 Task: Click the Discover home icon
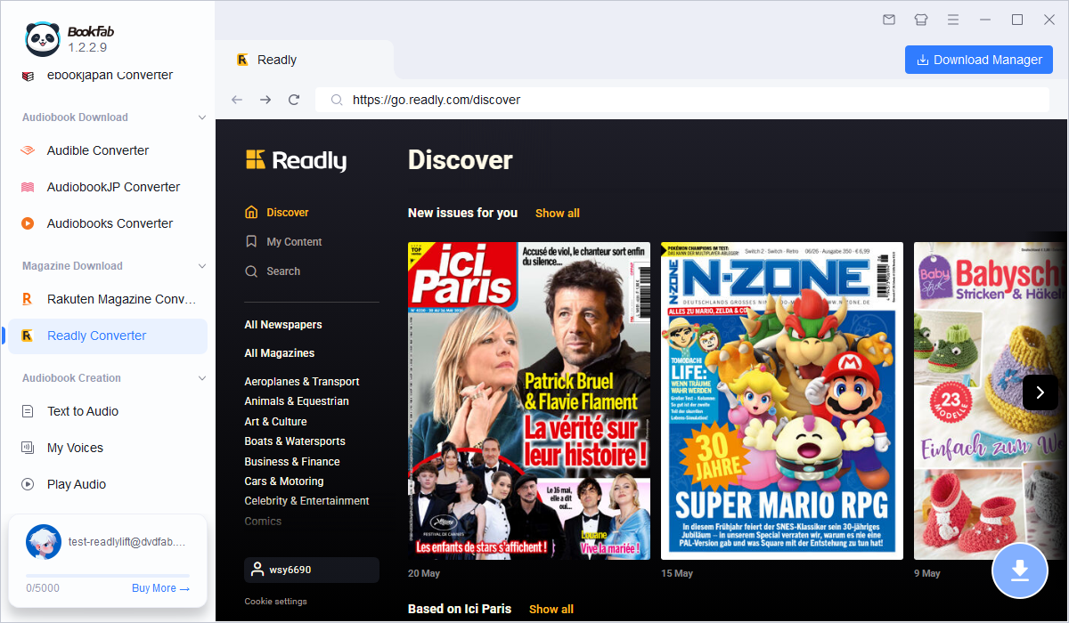(251, 213)
